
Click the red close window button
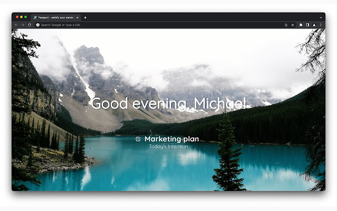point(17,17)
